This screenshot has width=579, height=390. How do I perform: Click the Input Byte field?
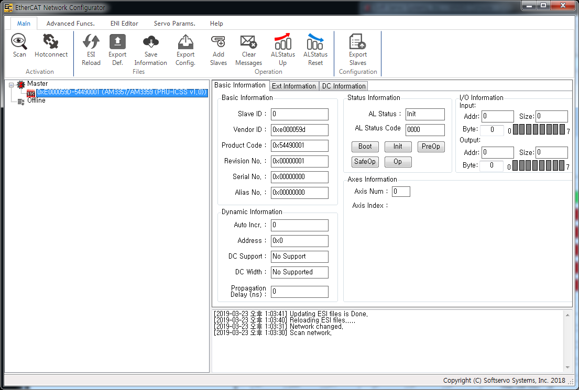coord(492,130)
